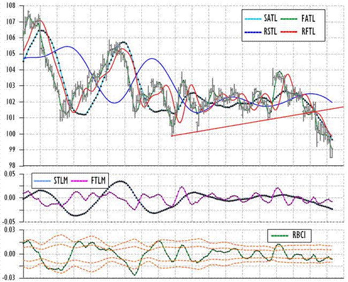
Task: Click the red rising trendline in the price chart
Action: [258, 121]
